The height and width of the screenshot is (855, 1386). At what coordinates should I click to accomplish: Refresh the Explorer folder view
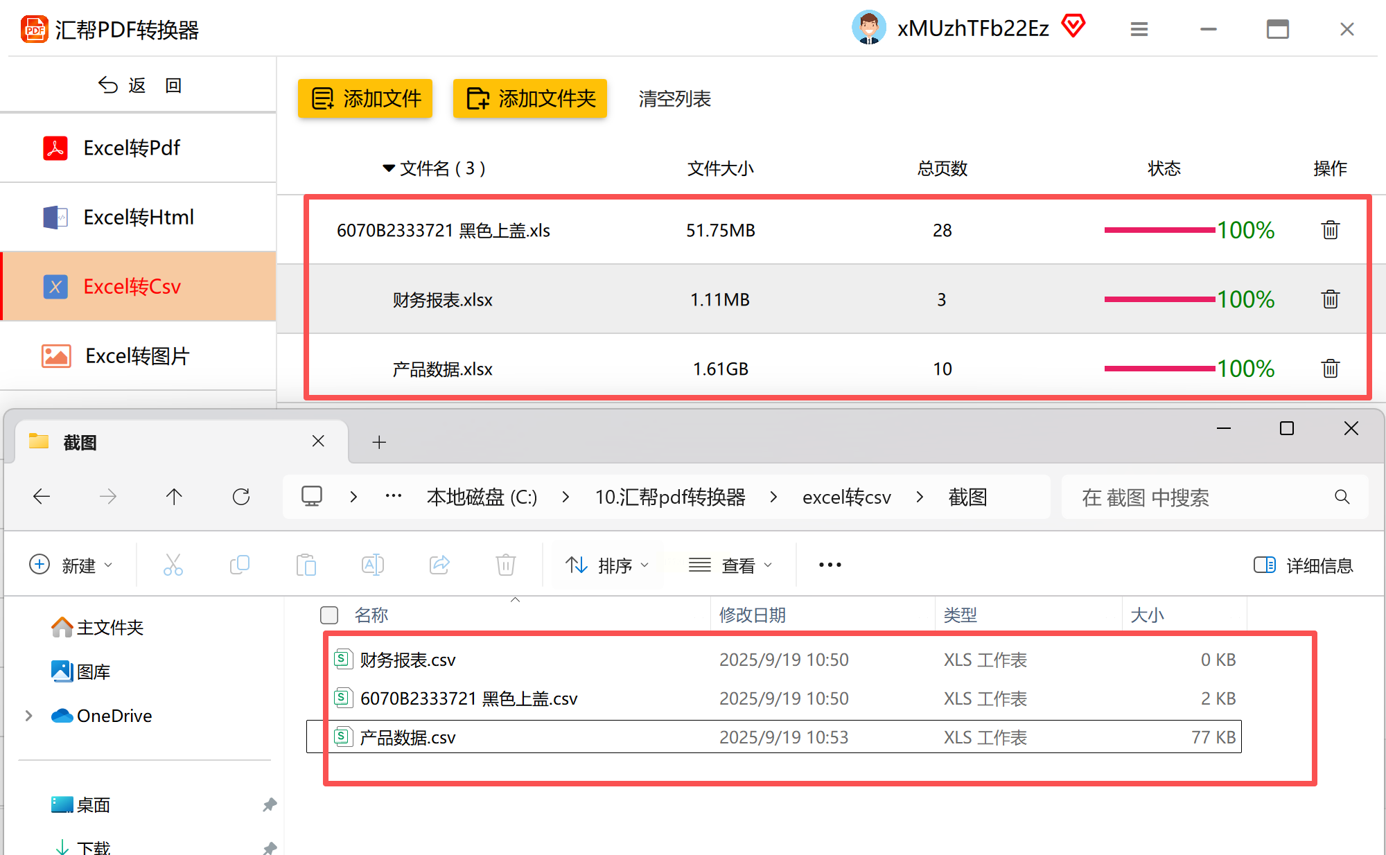pos(240,497)
